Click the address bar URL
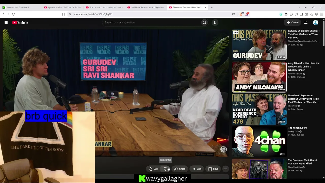The height and width of the screenshot is (183, 325). (x=93, y=14)
